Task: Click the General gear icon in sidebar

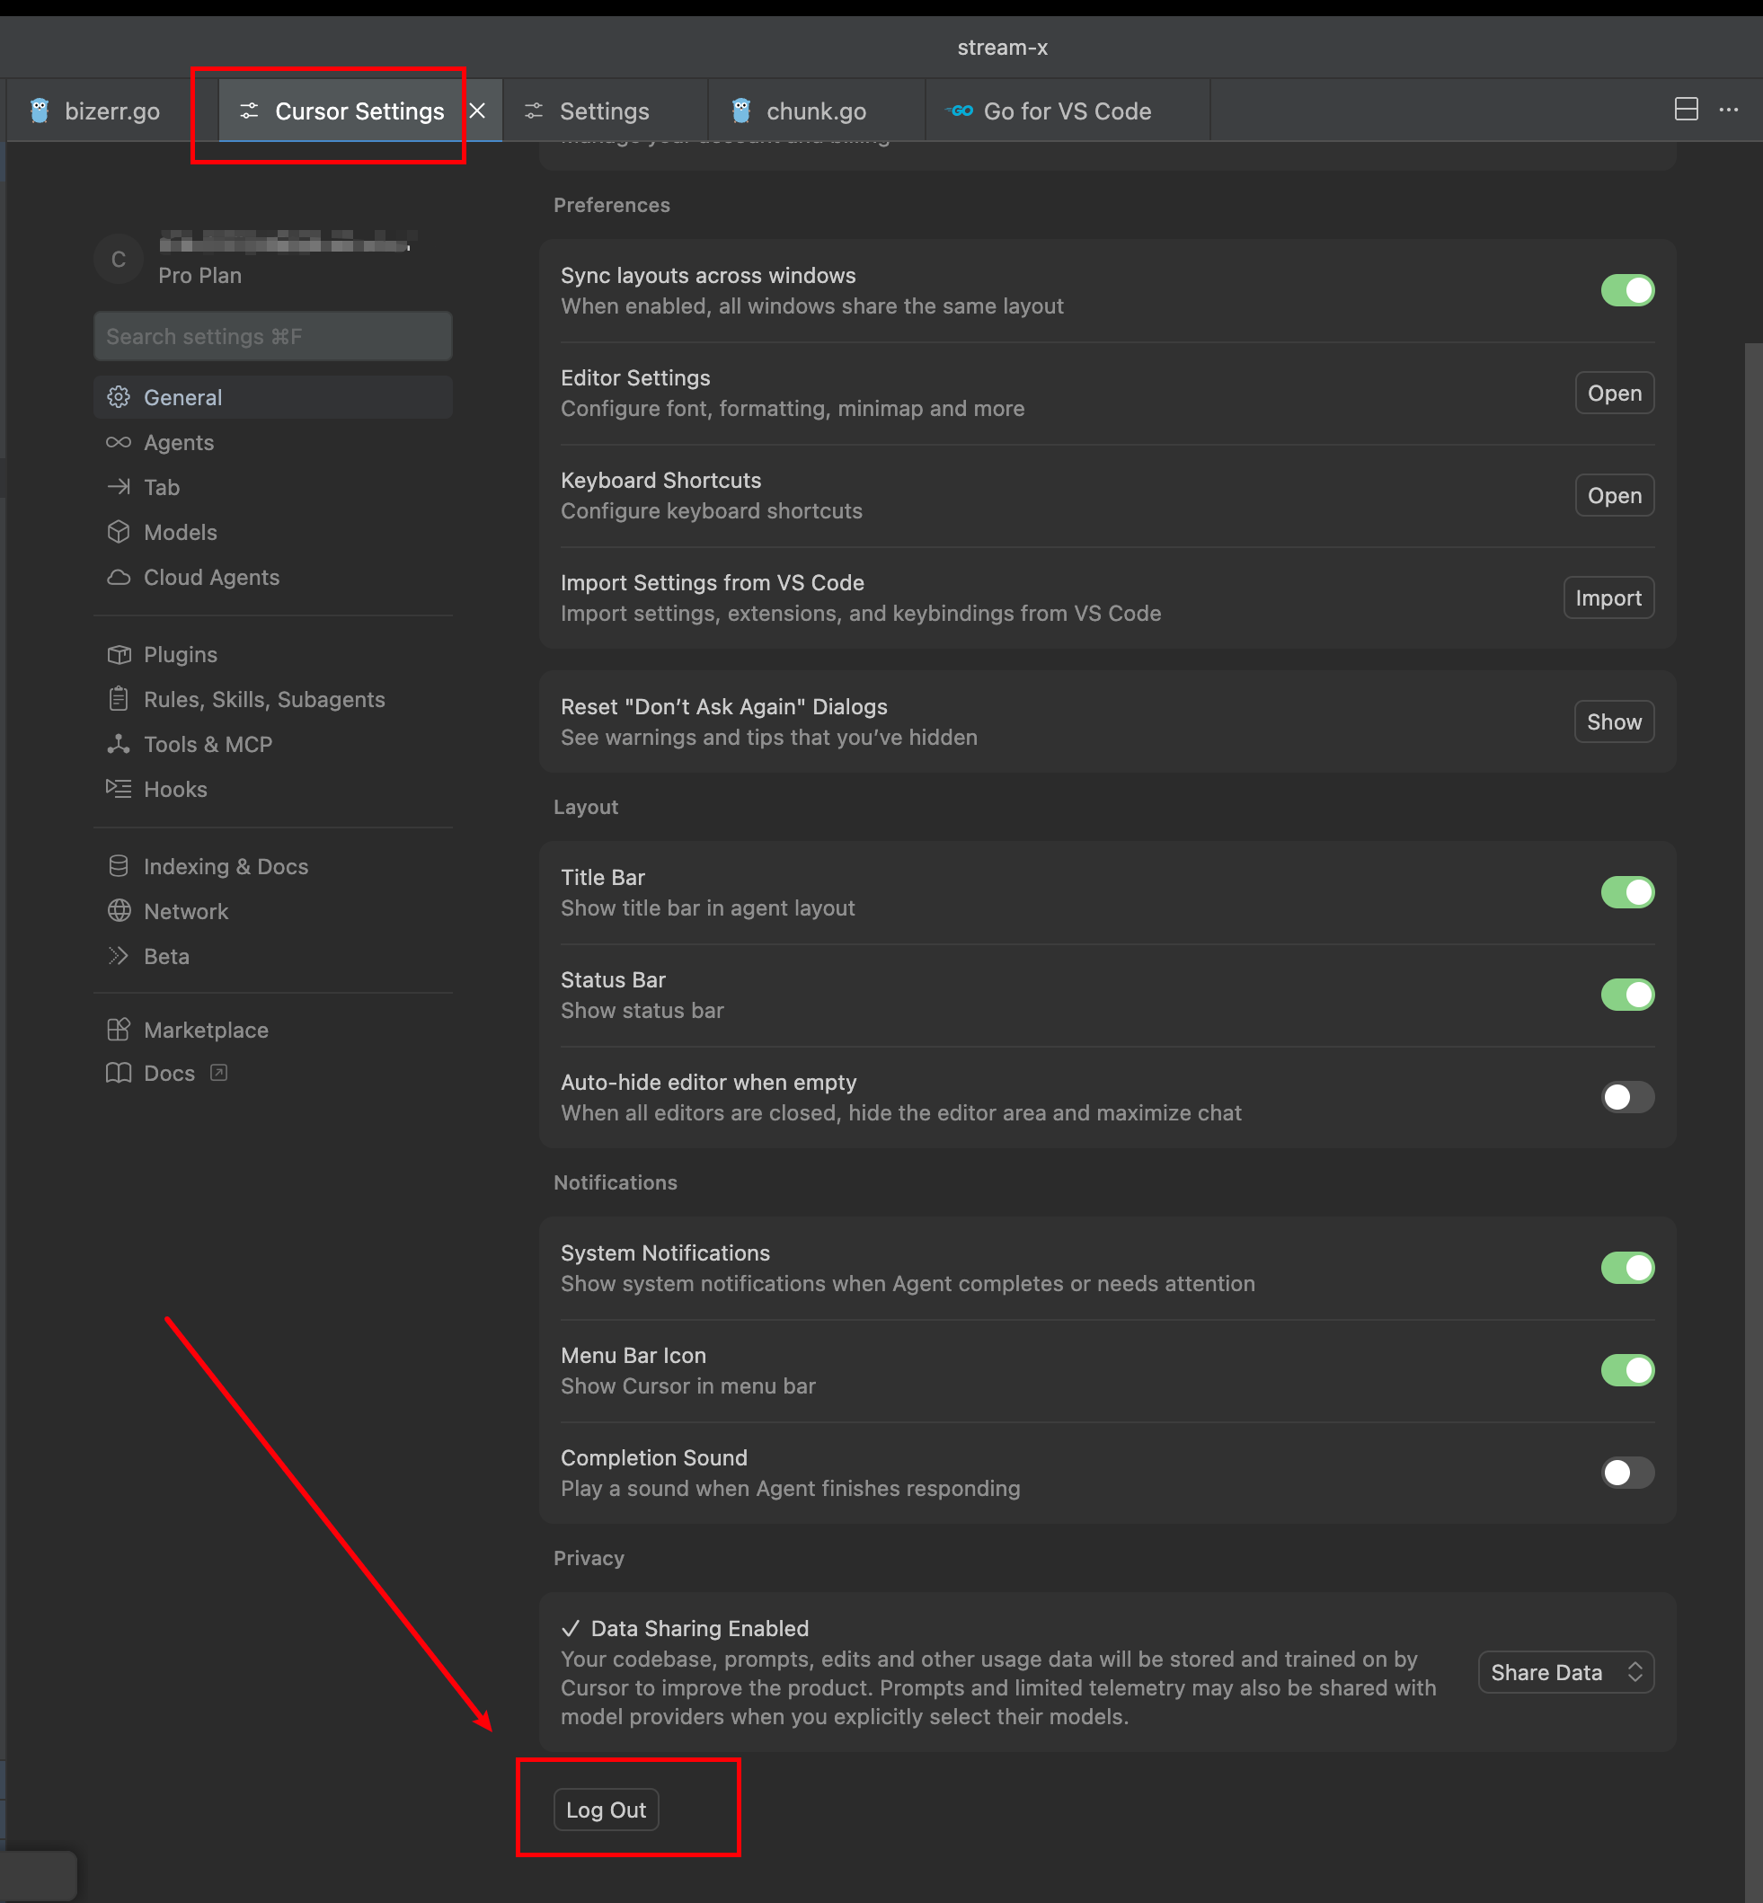Action: [x=119, y=397]
